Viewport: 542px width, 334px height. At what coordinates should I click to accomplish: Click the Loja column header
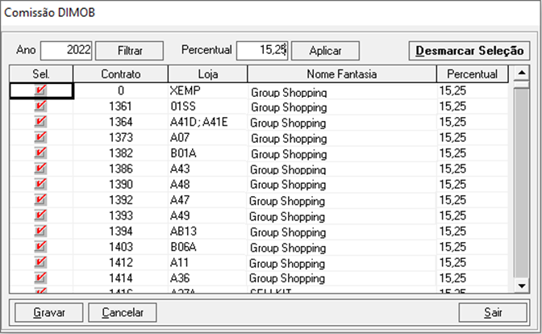pos(208,74)
